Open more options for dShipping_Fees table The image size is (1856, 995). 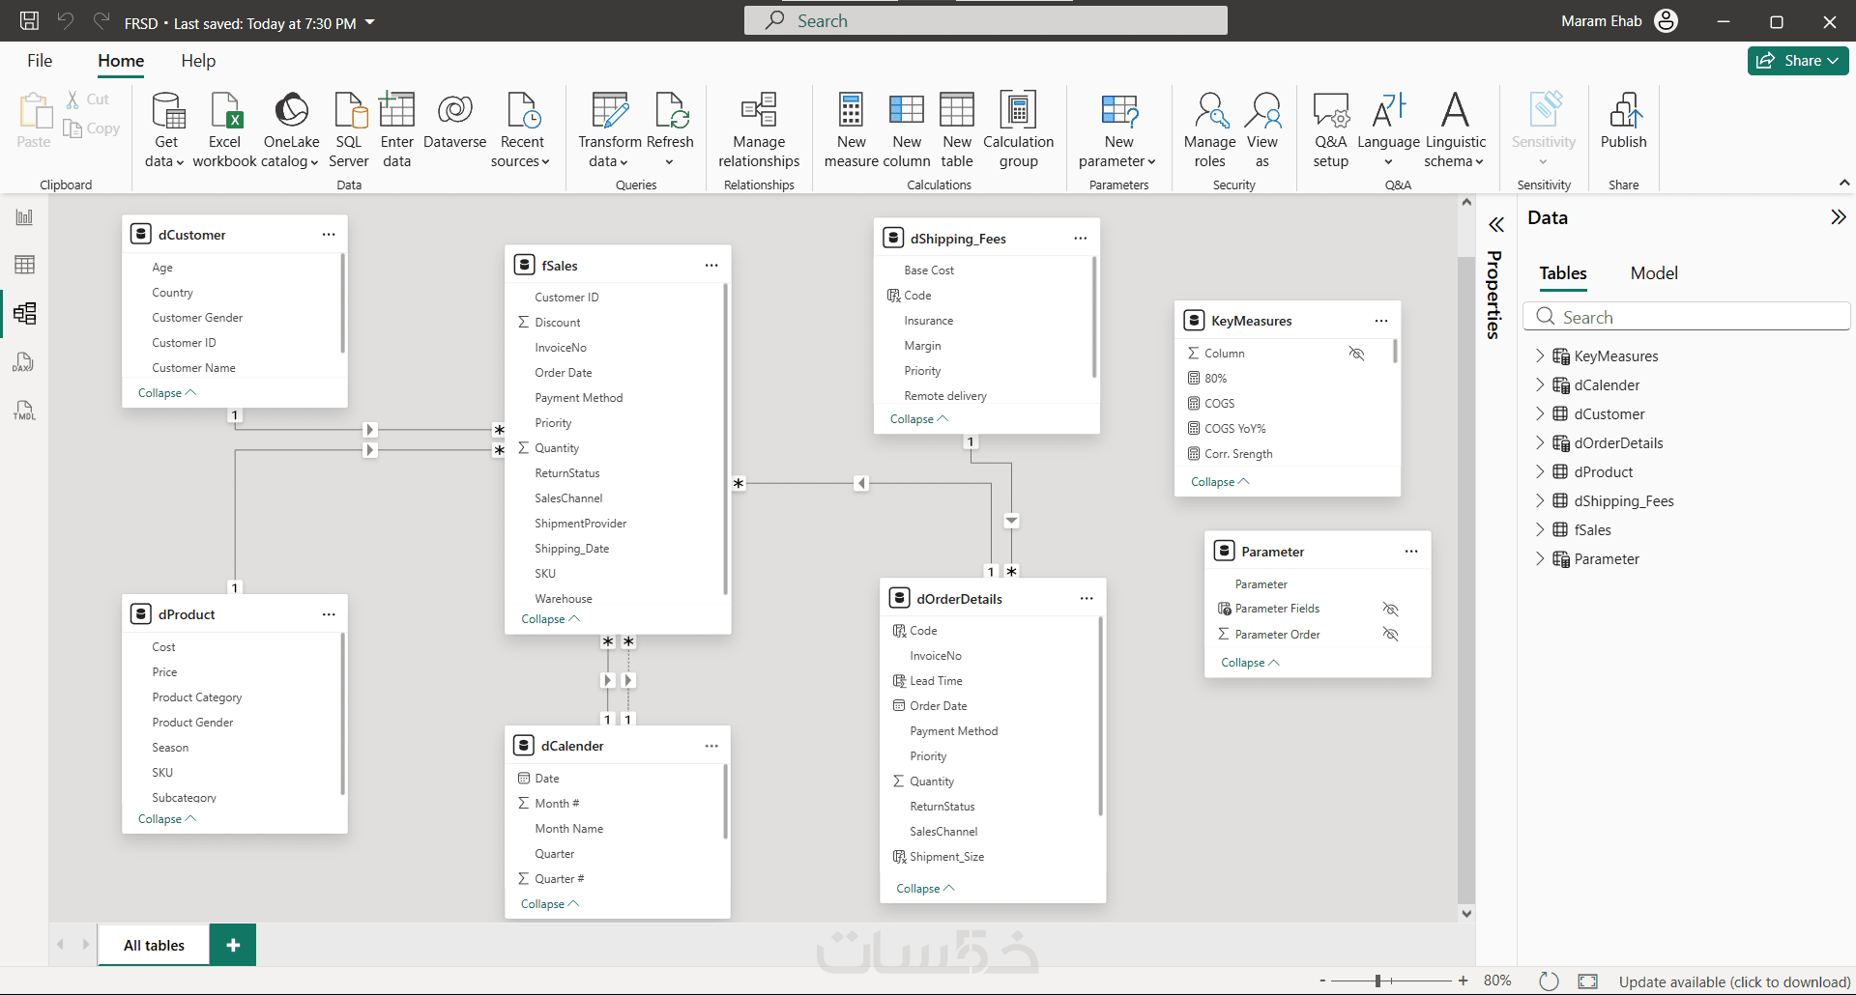1080,239
